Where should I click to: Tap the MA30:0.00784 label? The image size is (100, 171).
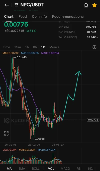(x=50, y=53)
